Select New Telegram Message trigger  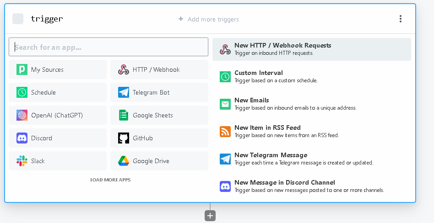tap(312, 159)
